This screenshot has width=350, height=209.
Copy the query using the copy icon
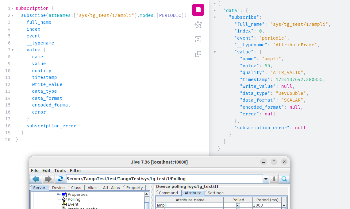coord(198,54)
